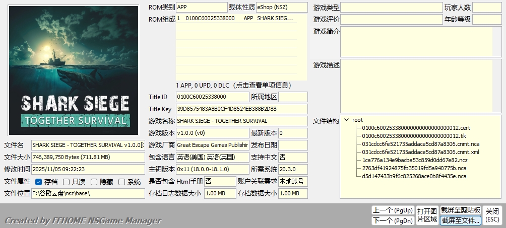Screen dimensions: 506x228
Task: Click the 文件位置 file path field
Action: [88, 193]
